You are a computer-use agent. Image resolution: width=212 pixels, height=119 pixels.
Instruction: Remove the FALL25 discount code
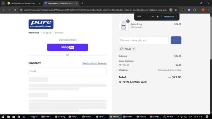pyautogui.click(x=133, y=49)
